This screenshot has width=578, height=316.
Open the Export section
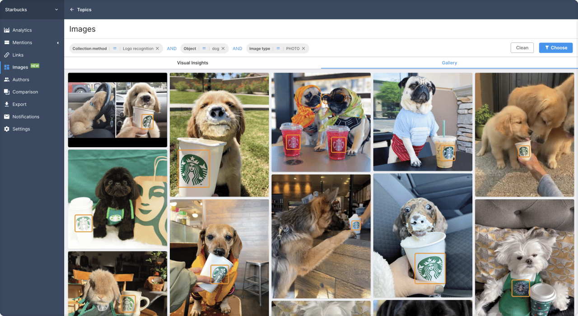[x=19, y=104]
